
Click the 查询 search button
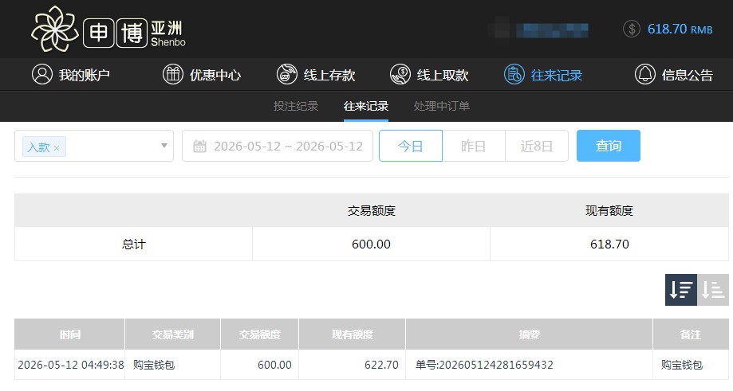point(609,146)
